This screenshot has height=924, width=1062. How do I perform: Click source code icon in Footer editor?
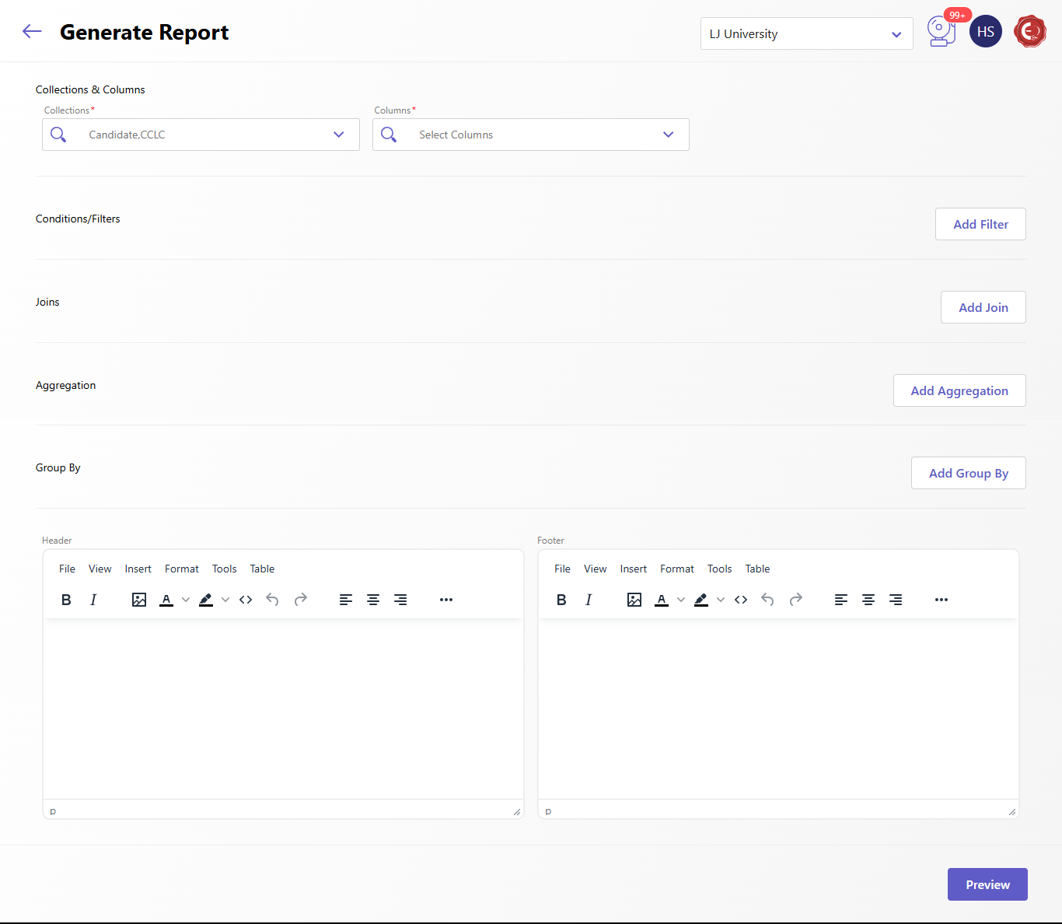point(741,600)
